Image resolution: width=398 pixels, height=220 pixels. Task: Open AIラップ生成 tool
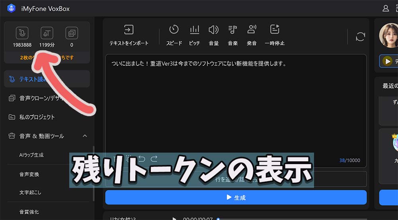click(x=31, y=155)
